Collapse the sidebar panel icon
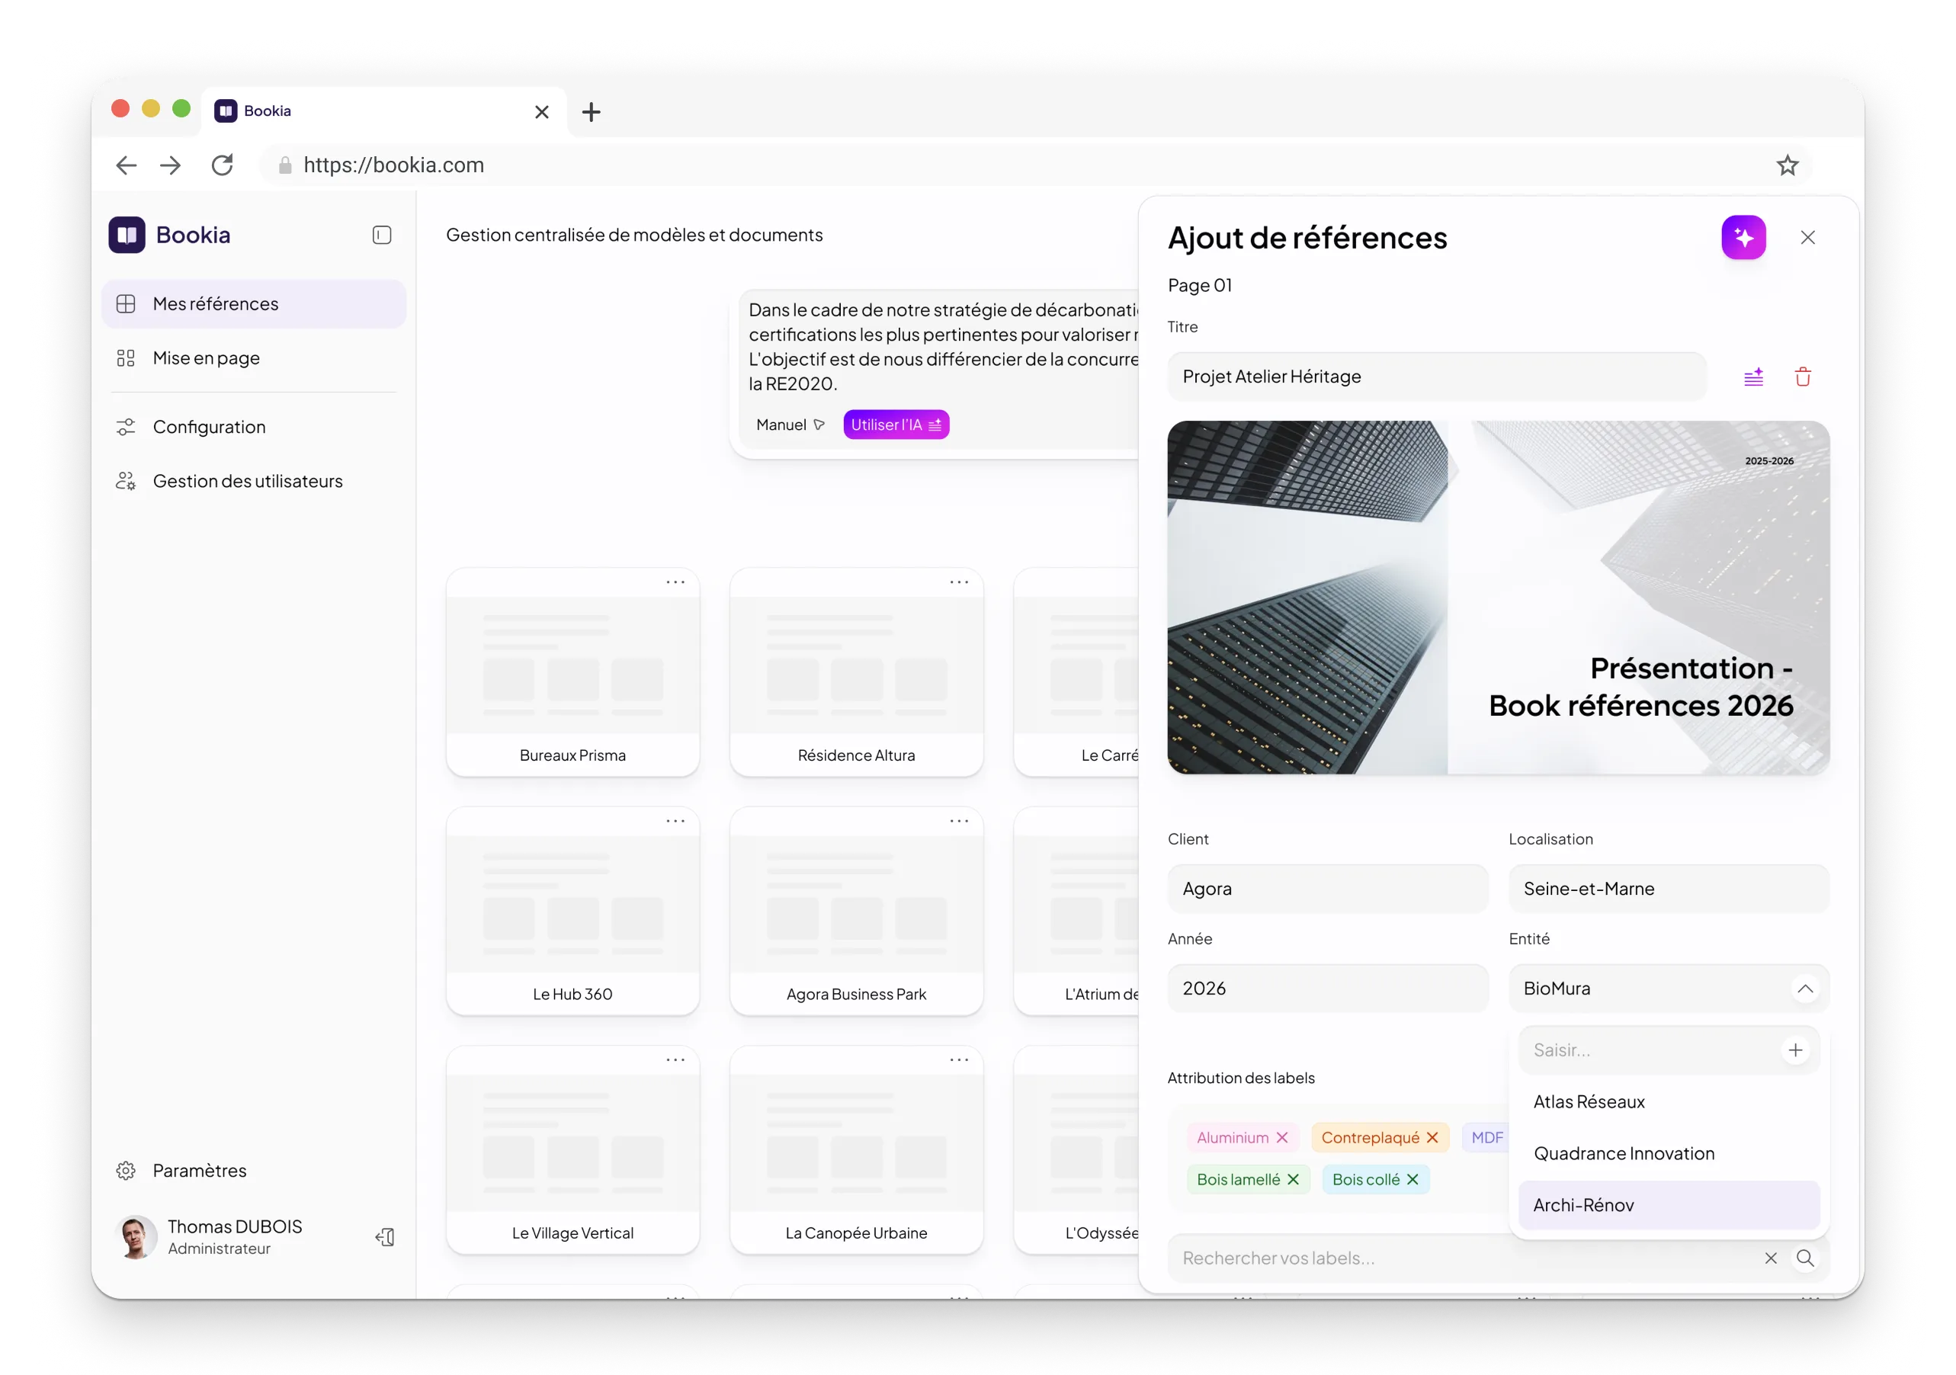Screen dimensions: 1956x1375 click(382, 235)
